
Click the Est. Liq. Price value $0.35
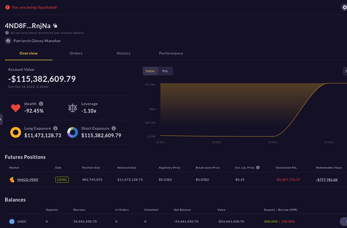240,180
